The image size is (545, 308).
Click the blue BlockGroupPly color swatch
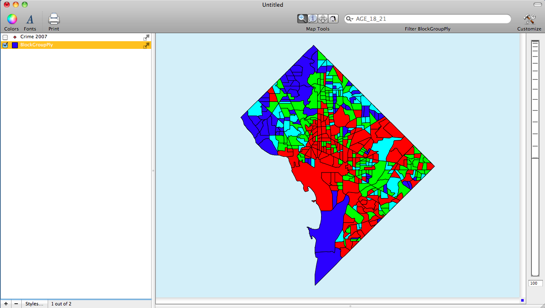[14, 45]
